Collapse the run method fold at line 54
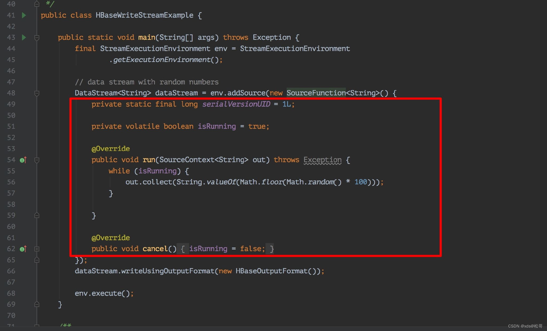 click(37, 160)
